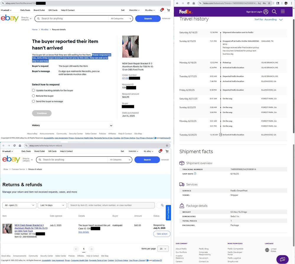295x264 pixels.
Task: Open Gift Cards in top eBay window
Action: click(53, 10)
